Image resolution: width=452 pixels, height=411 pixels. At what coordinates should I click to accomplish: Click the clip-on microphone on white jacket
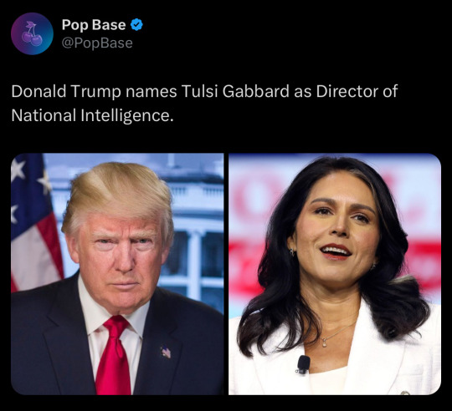click(x=303, y=364)
